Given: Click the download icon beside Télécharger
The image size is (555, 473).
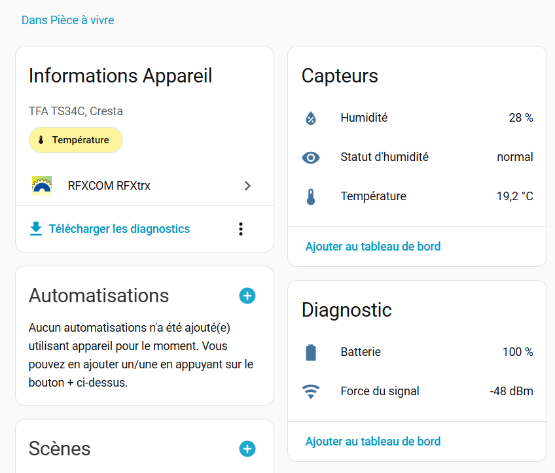Looking at the screenshot, I should tap(35, 229).
